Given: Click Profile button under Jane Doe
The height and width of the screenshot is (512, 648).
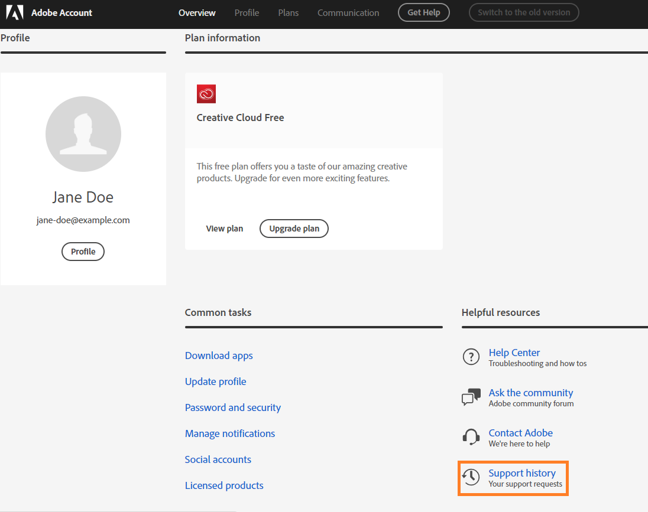Looking at the screenshot, I should point(83,252).
